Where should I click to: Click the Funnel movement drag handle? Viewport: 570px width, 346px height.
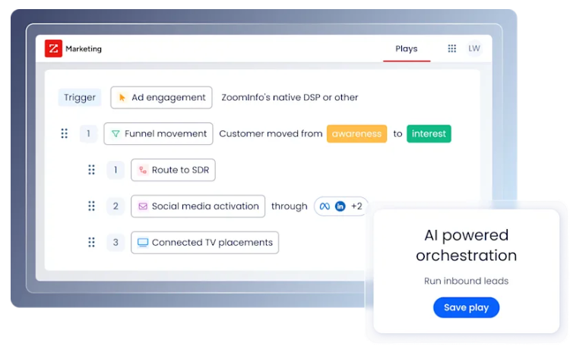[x=65, y=134]
